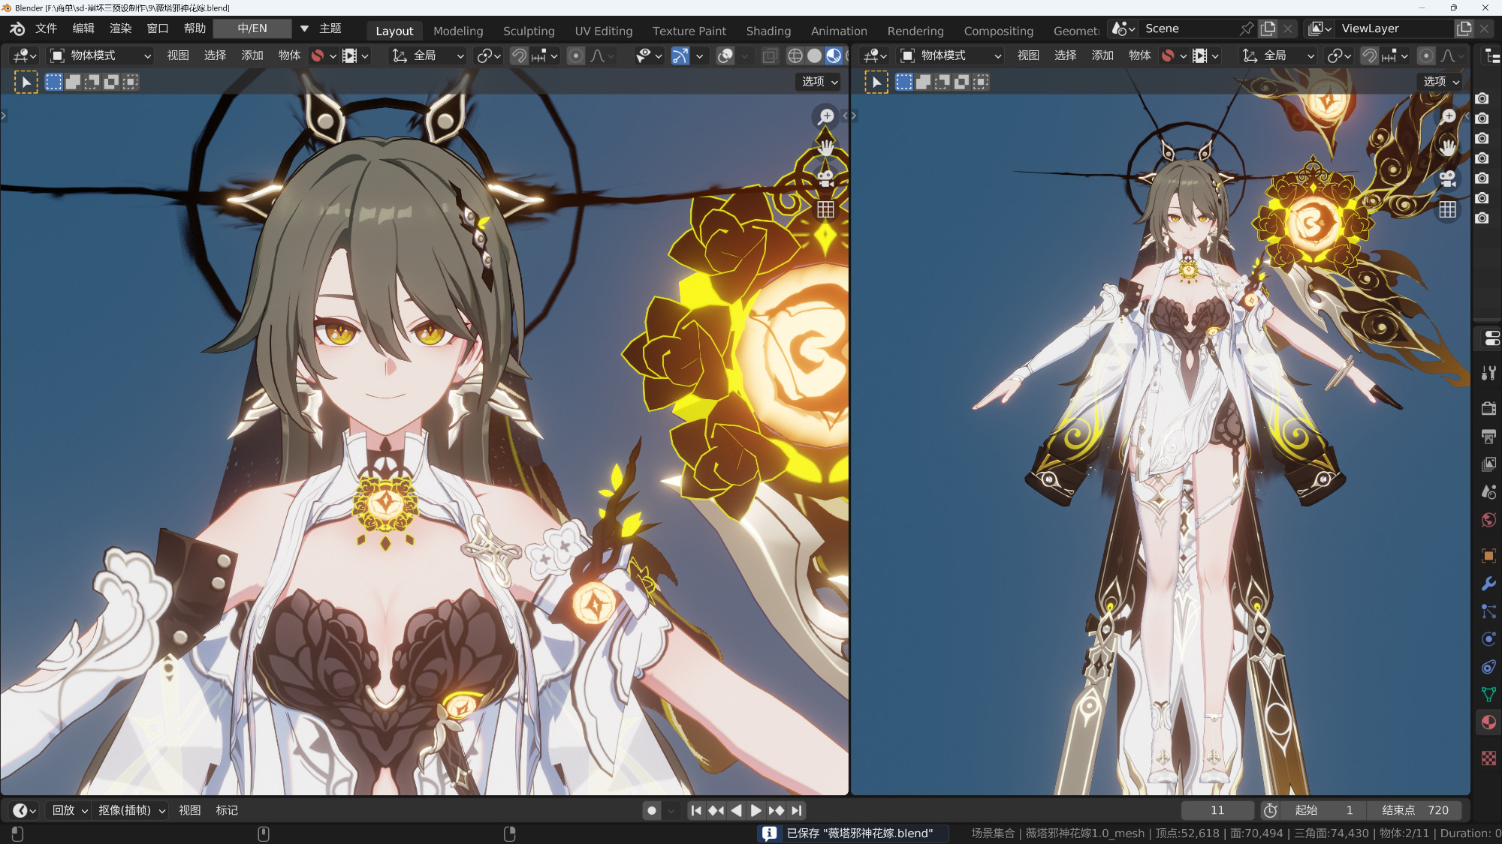Screen dimensions: 1502x844
Task: Enable wireframe shading in left viewport
Action: [x=795, y=56]
